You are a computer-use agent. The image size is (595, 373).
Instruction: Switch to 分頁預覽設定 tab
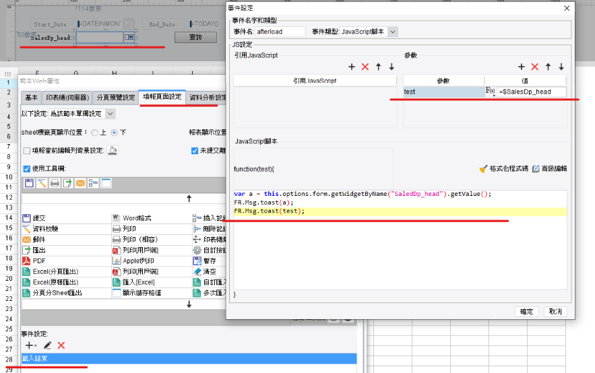click(x=116, y=98)
